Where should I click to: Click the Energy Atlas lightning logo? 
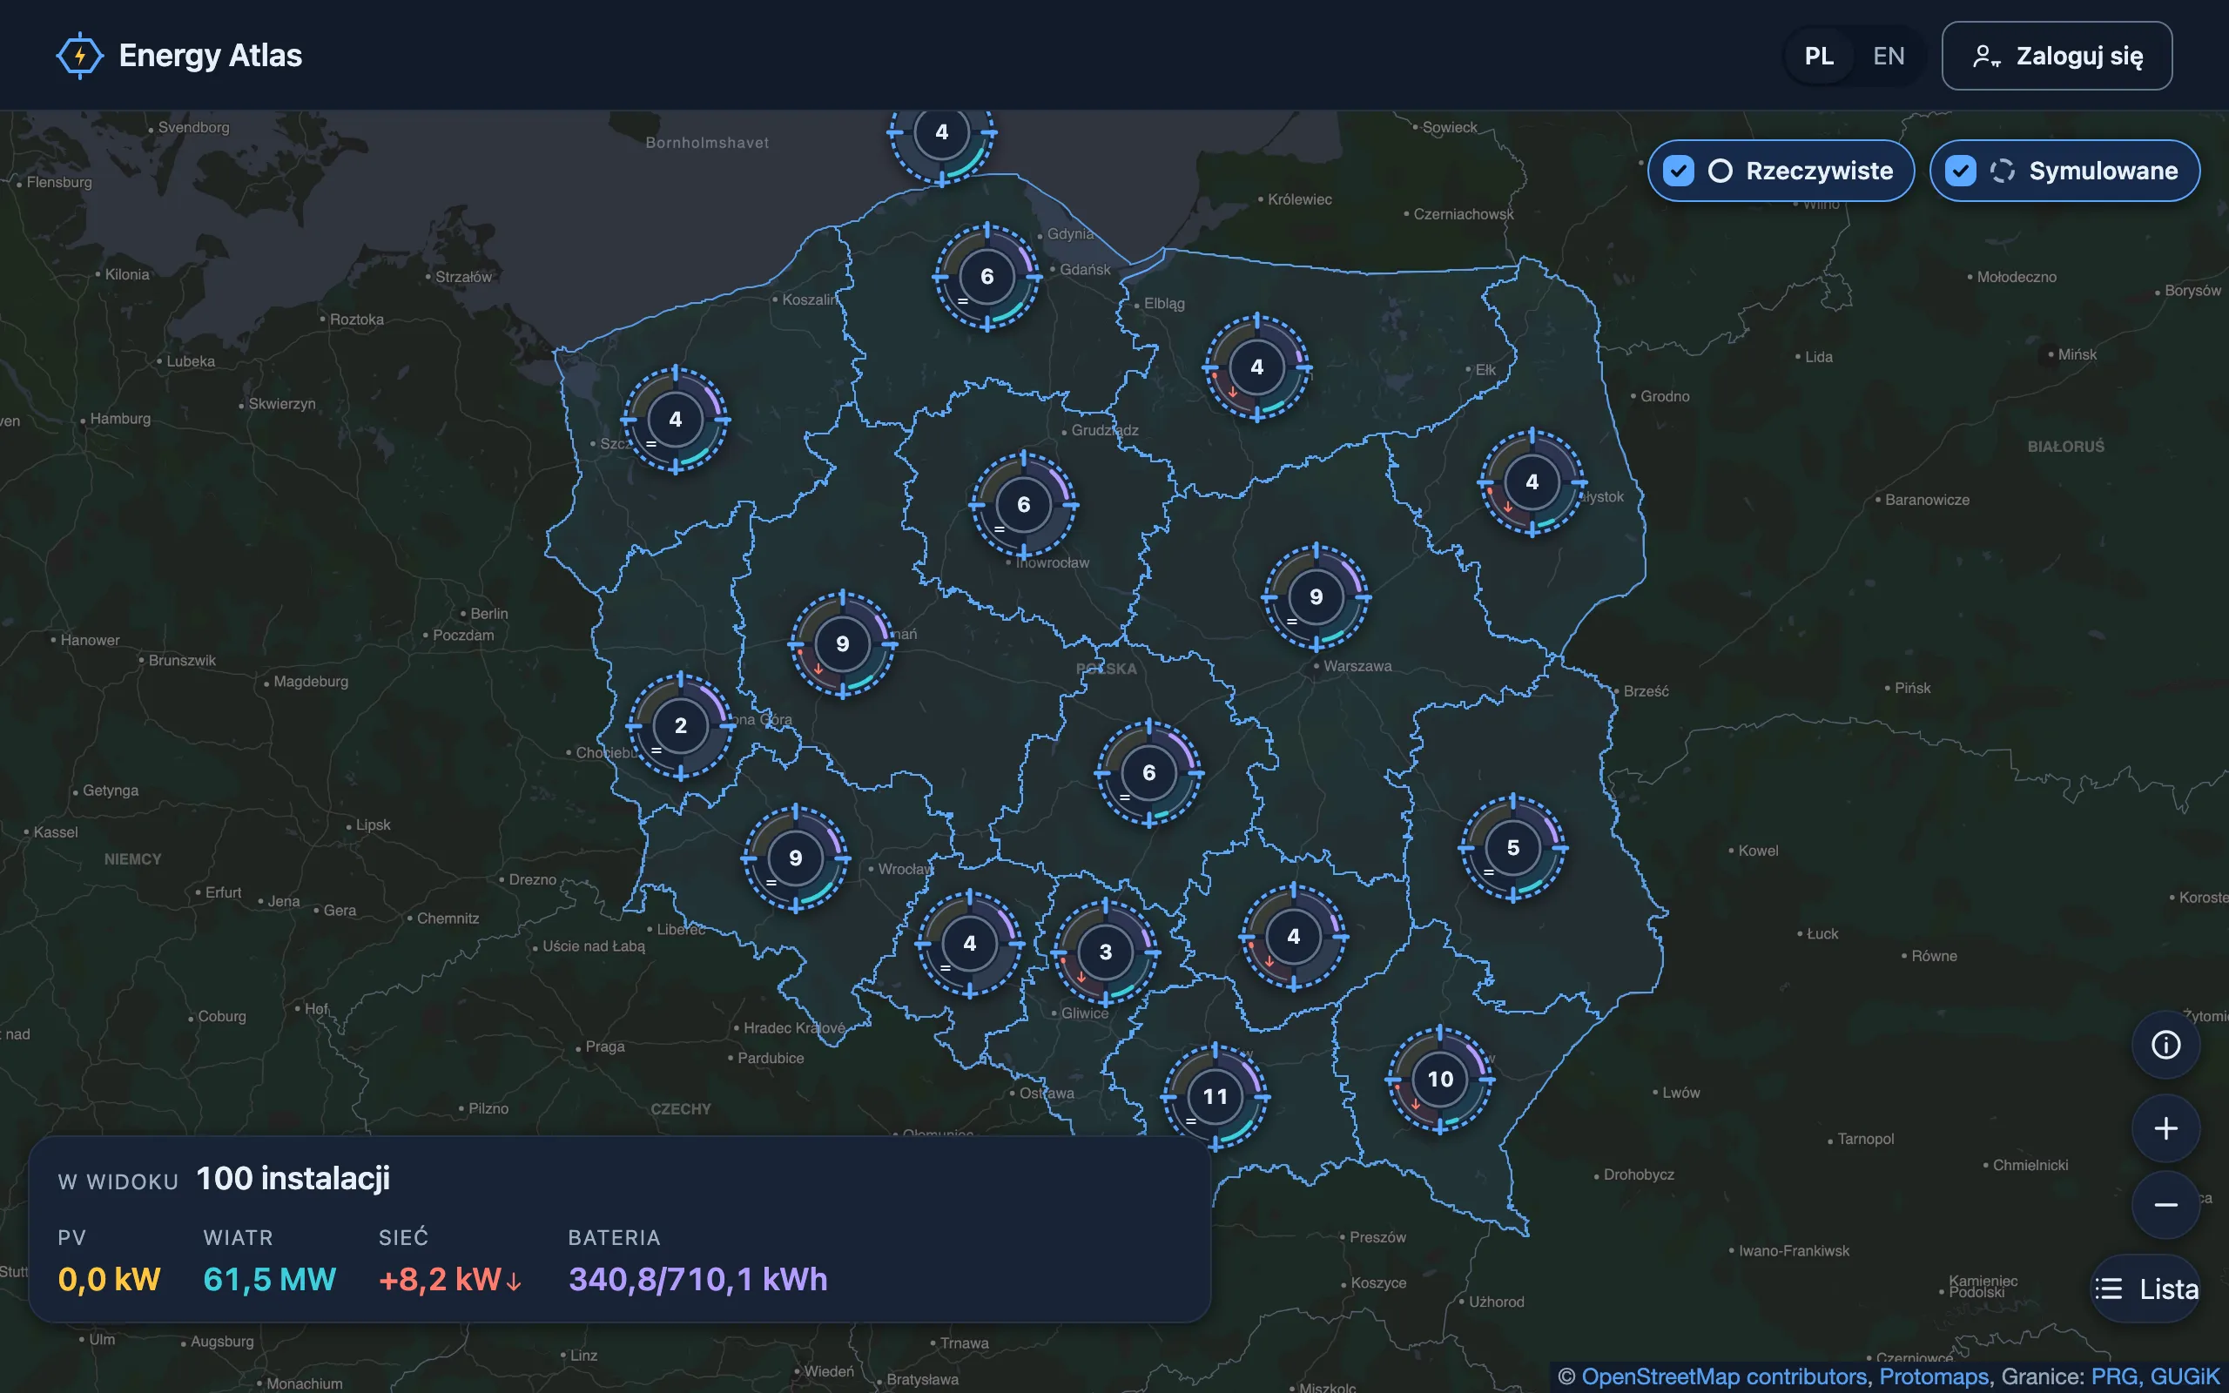click(79, 55)
